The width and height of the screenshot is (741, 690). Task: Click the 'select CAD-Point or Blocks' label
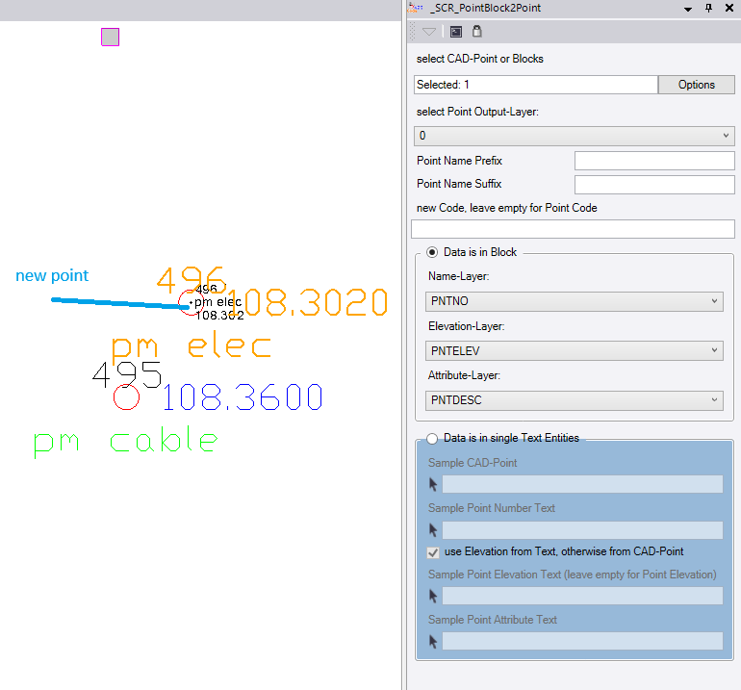click(x=479, y=59)
